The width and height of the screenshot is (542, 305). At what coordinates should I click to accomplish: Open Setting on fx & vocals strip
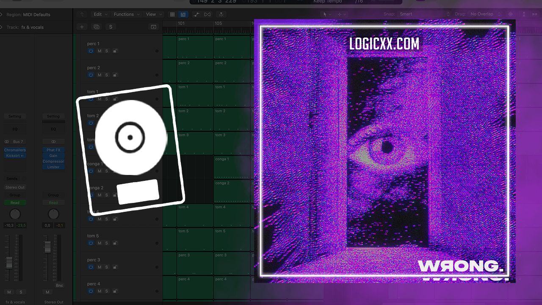pyautogui.click(x=15, y=116)
